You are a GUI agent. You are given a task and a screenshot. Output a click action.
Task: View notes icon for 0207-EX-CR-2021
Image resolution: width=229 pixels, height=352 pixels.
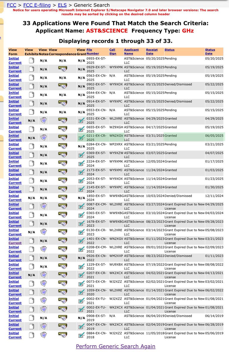click(x=43, y=275)
